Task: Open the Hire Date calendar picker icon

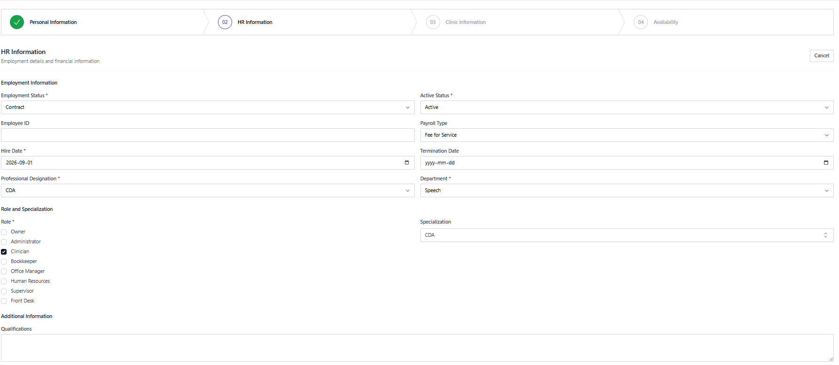Action: 407,163
